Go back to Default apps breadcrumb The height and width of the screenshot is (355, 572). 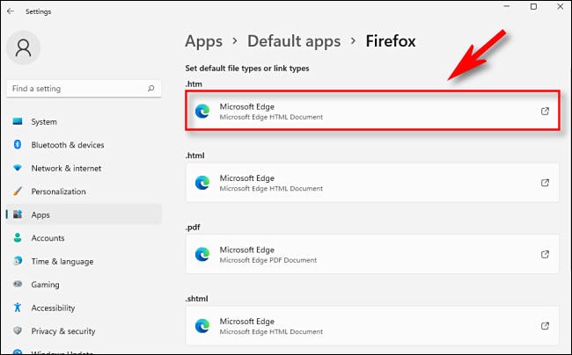pos(290,41)
